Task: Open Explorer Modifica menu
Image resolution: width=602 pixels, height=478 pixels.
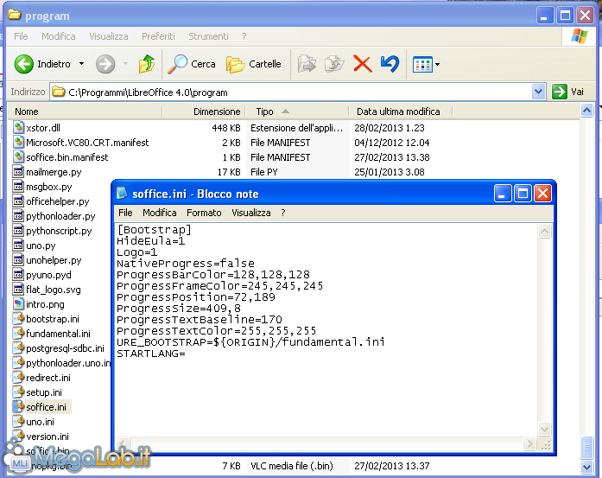Action: pyautogui.click(x=59, y=36)
